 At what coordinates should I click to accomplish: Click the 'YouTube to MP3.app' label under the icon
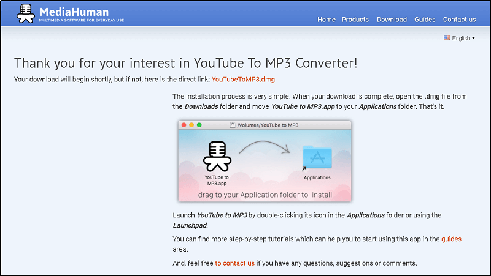[217, 180]
